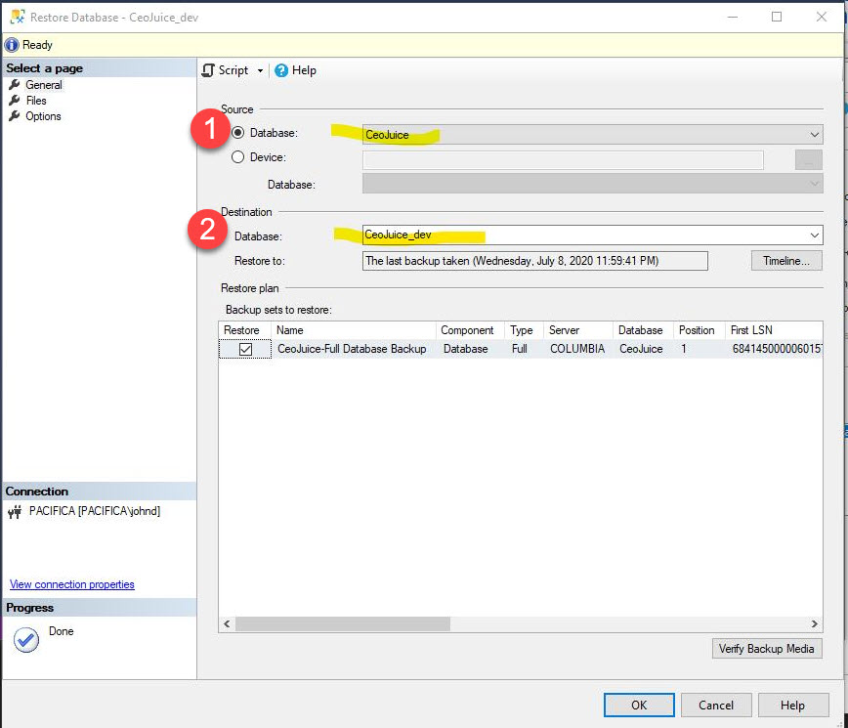Click the bottom Help button

(793, 706)
